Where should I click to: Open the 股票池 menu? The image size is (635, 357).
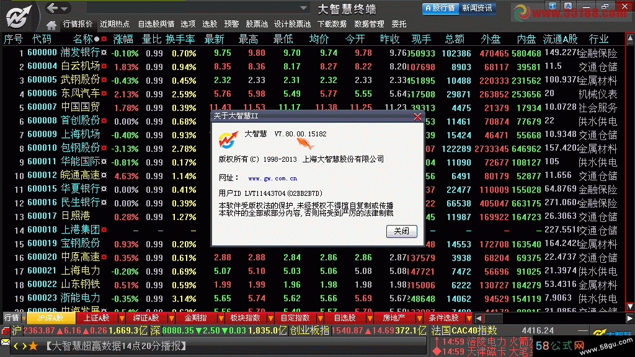click(x=257, y=24)
